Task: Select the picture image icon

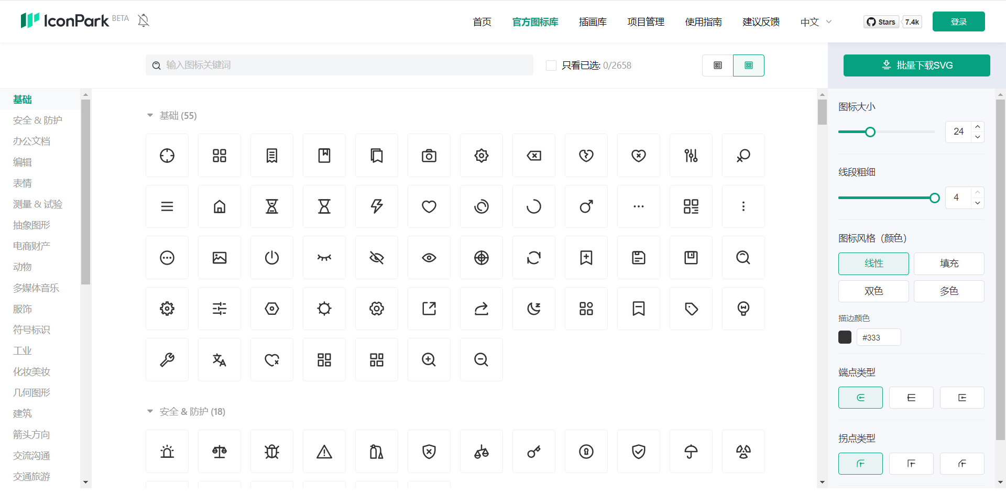Action: point(220,258)
